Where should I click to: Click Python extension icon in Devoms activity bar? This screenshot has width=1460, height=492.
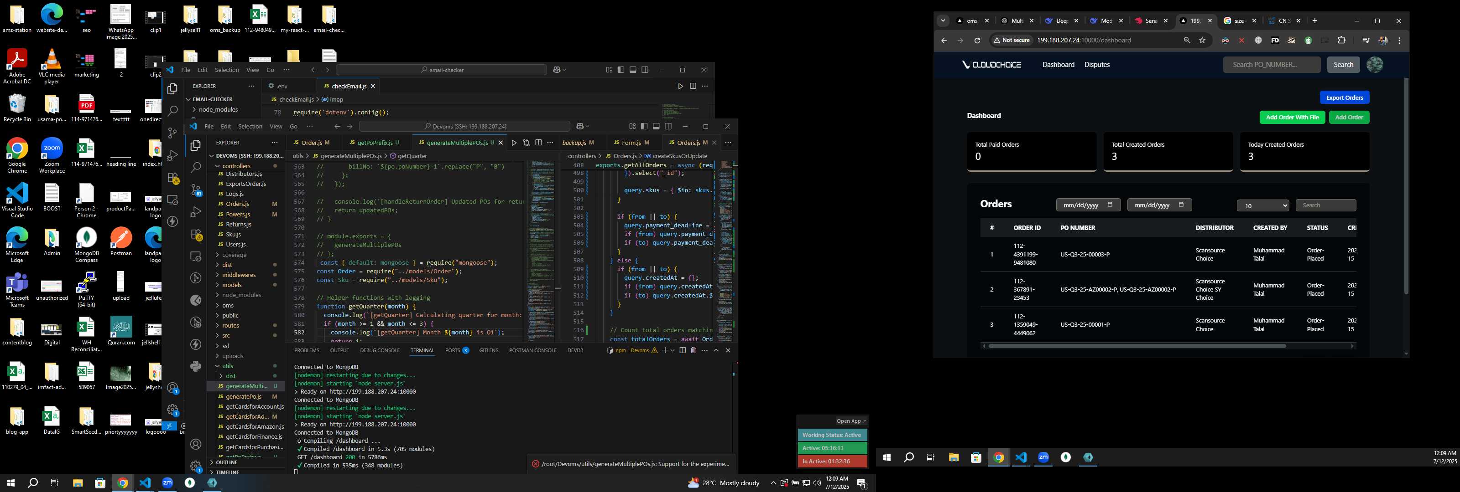point(196,366)
